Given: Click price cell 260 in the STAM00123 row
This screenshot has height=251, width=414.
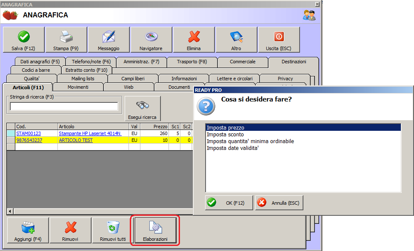Looking at the screenshot, I should (x=154, y=133).
